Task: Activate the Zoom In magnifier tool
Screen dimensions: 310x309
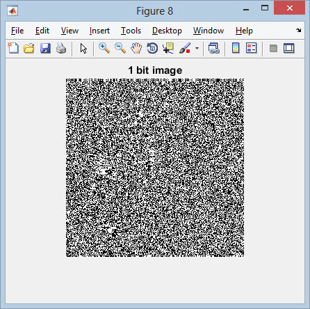Action: tap(104, 48)
